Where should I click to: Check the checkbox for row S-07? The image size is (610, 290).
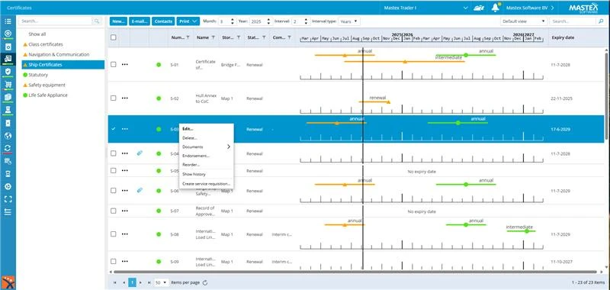click(x=113, y=211)
